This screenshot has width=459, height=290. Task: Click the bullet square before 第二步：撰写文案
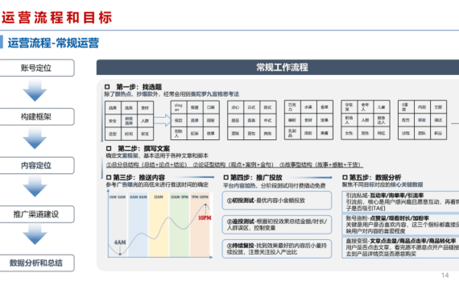click(109, 148)
